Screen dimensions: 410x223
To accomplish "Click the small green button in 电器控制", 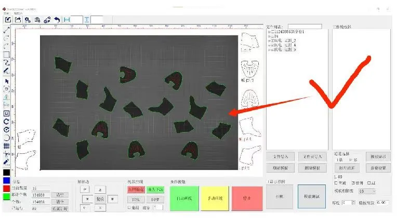I will coord(155,189).
